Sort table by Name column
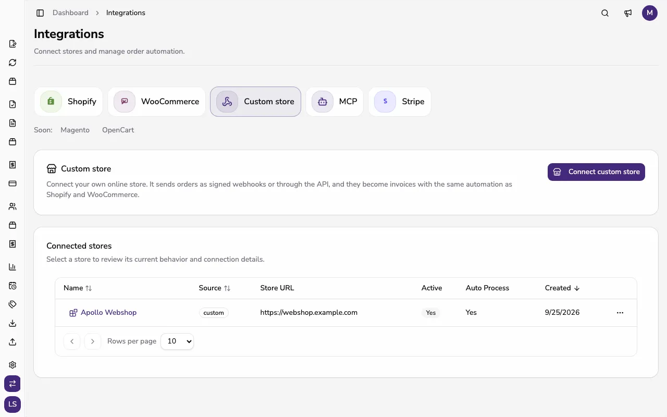Viewport: 667px width, 417px height. point(78,288)
